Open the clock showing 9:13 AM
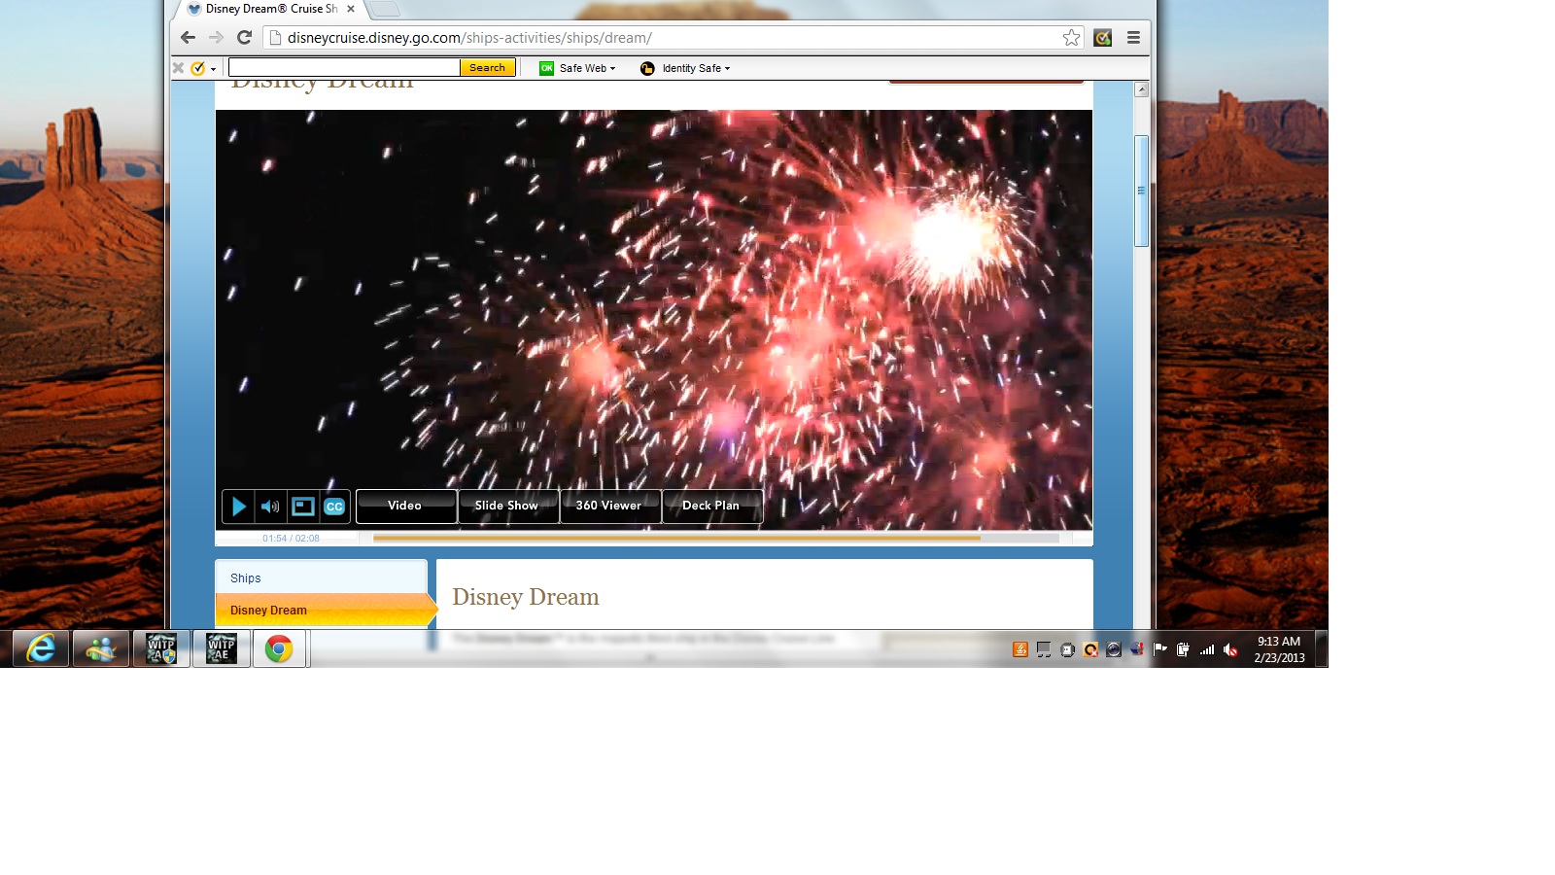The width and height of the screenshot is (1555, 875). (x=1279, y=649)
